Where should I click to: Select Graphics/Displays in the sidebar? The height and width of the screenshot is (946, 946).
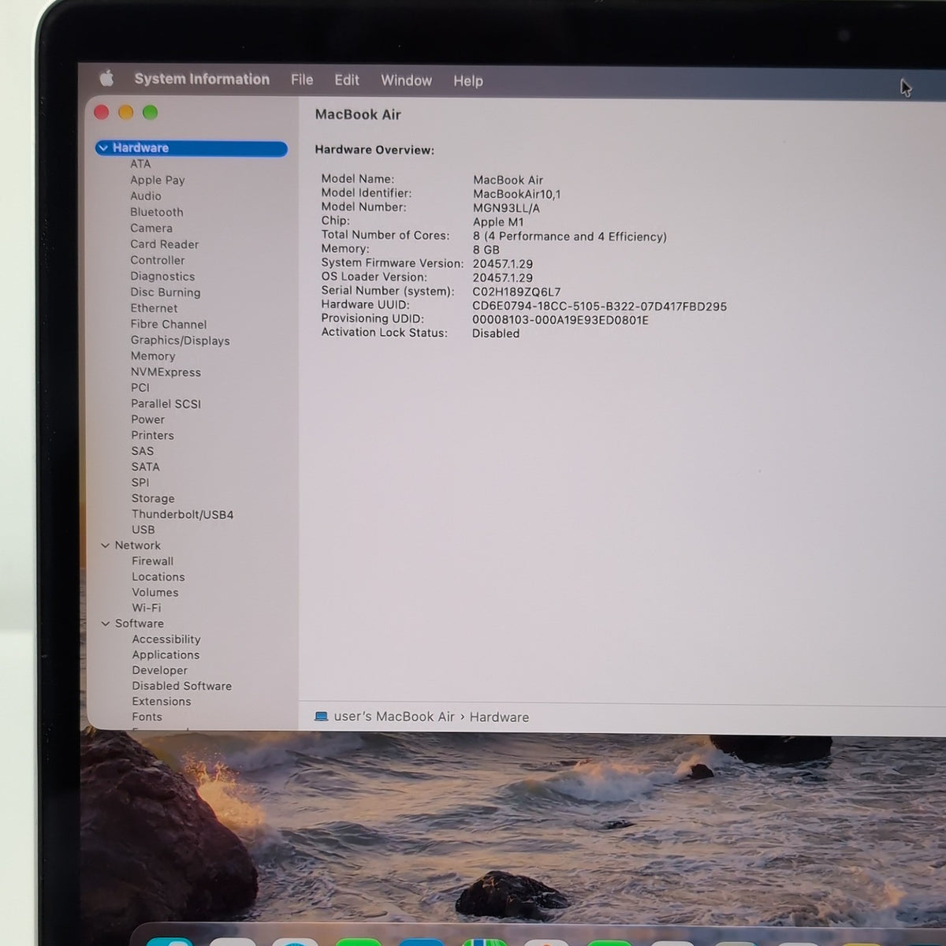(181, 341)
